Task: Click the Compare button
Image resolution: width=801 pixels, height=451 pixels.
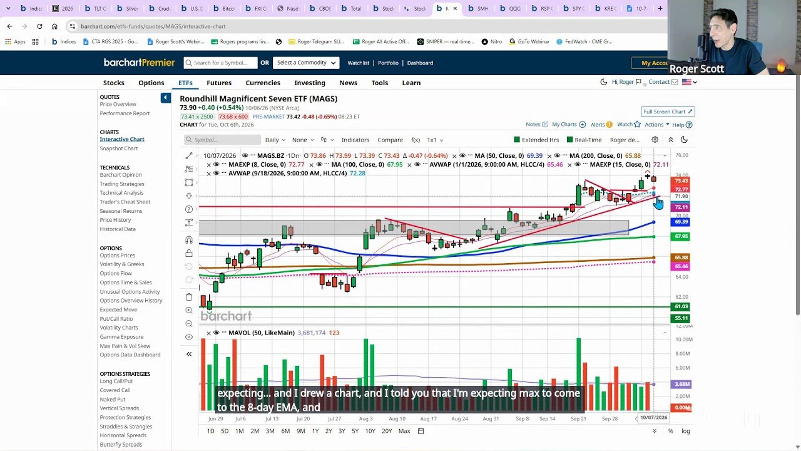Action: point(390,140)
